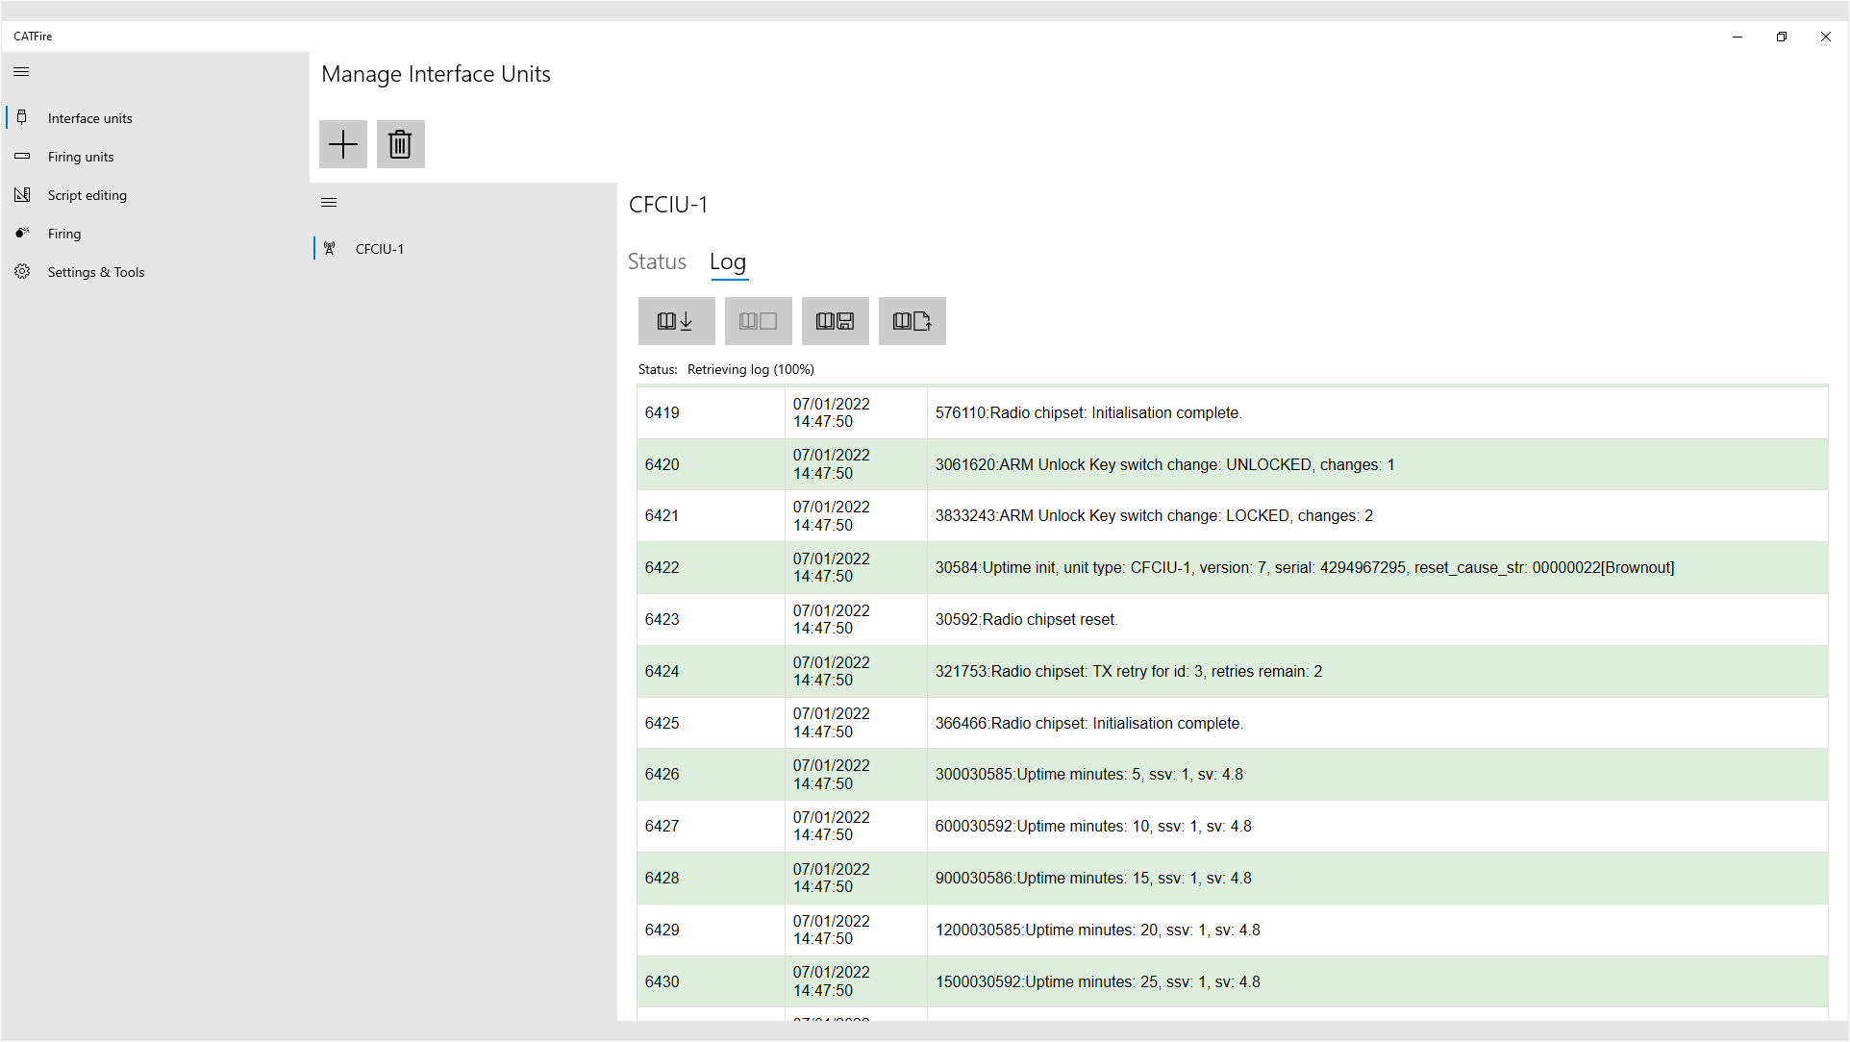
Task: Click log row 6420 UNLOCKED key switch
Action: click(x=1164, y=464)
